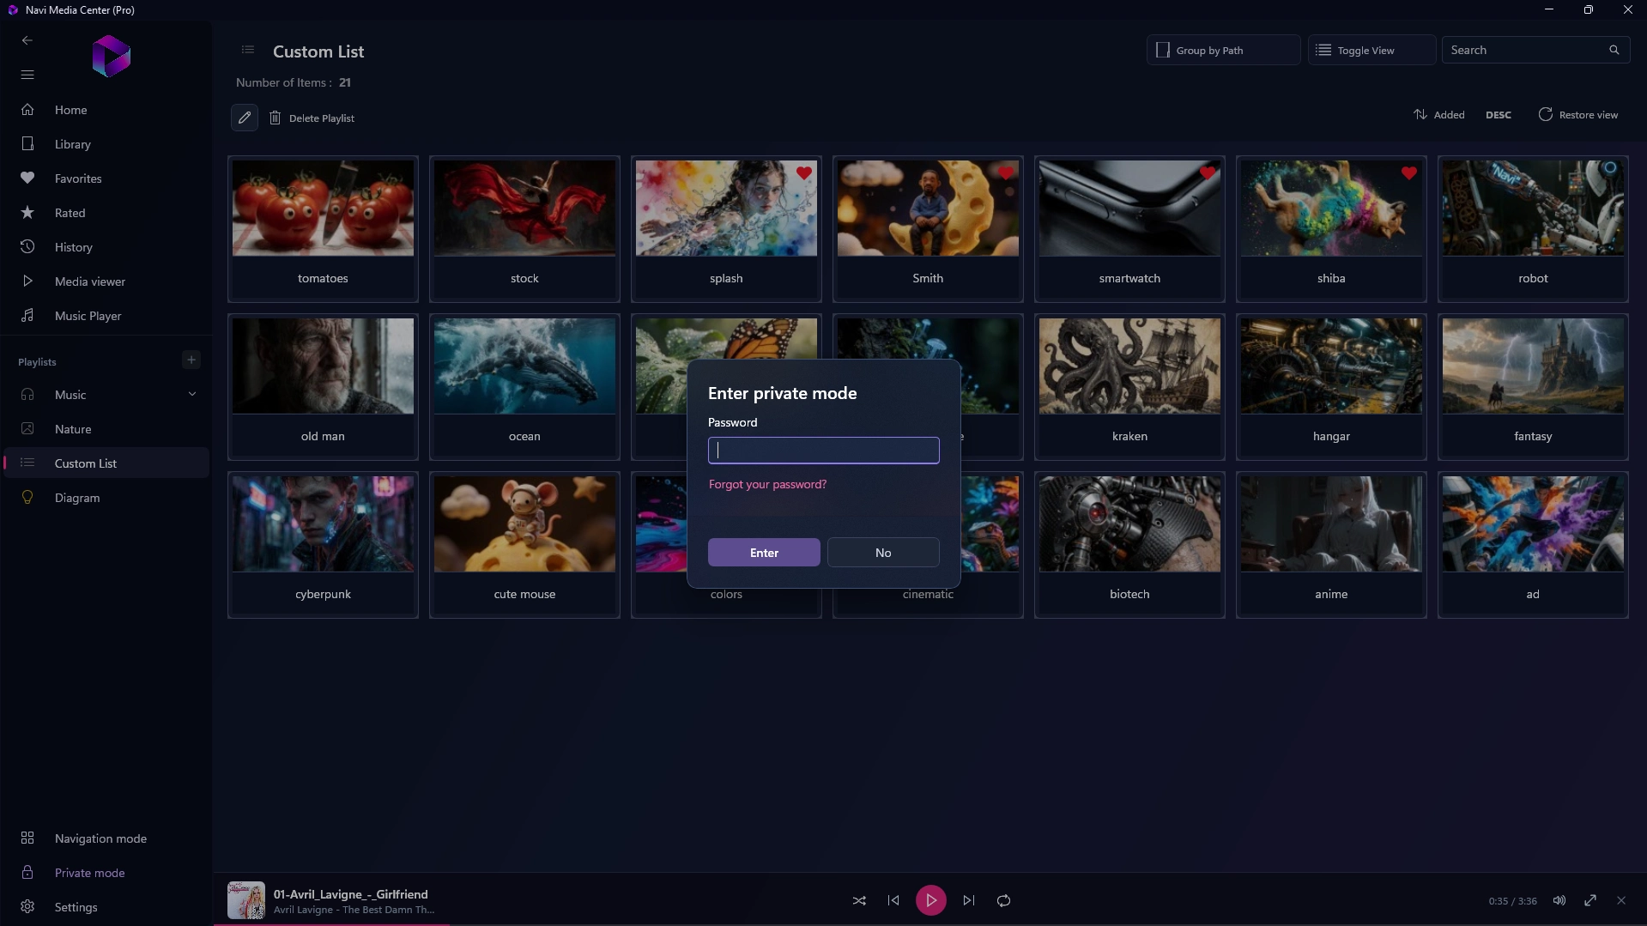
Task: Click No to cancel private mode
Action: point(883,553)
